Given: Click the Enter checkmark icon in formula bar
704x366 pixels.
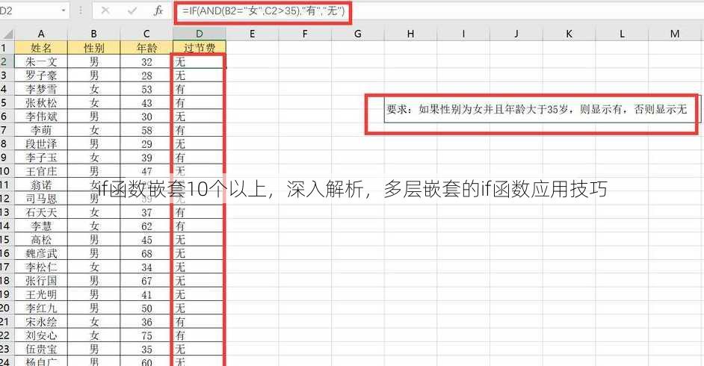Looking at the screenshot, I should (x=132, y=10).
